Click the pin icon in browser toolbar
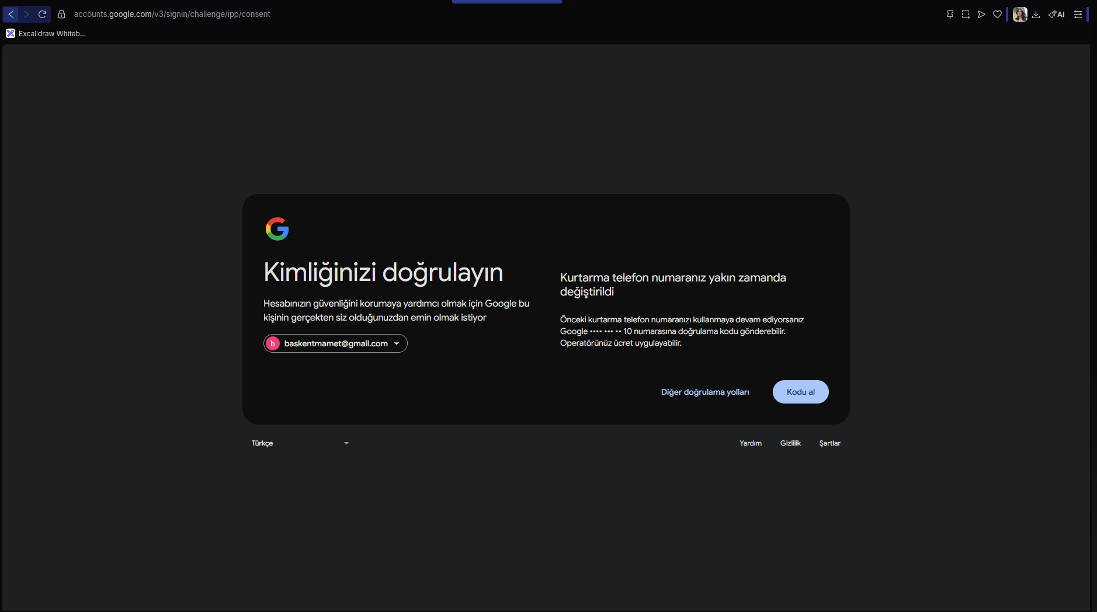The width and height of the screenshot is (1097, 612). coord(950,15)
